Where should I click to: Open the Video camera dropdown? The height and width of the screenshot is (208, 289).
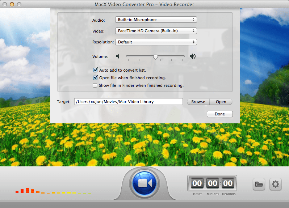[x=156, y=31]
